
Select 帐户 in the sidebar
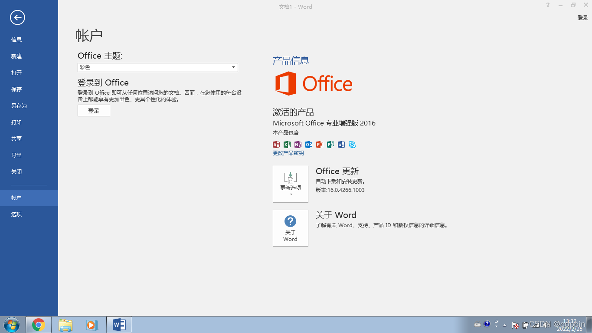tap(29, 198)
